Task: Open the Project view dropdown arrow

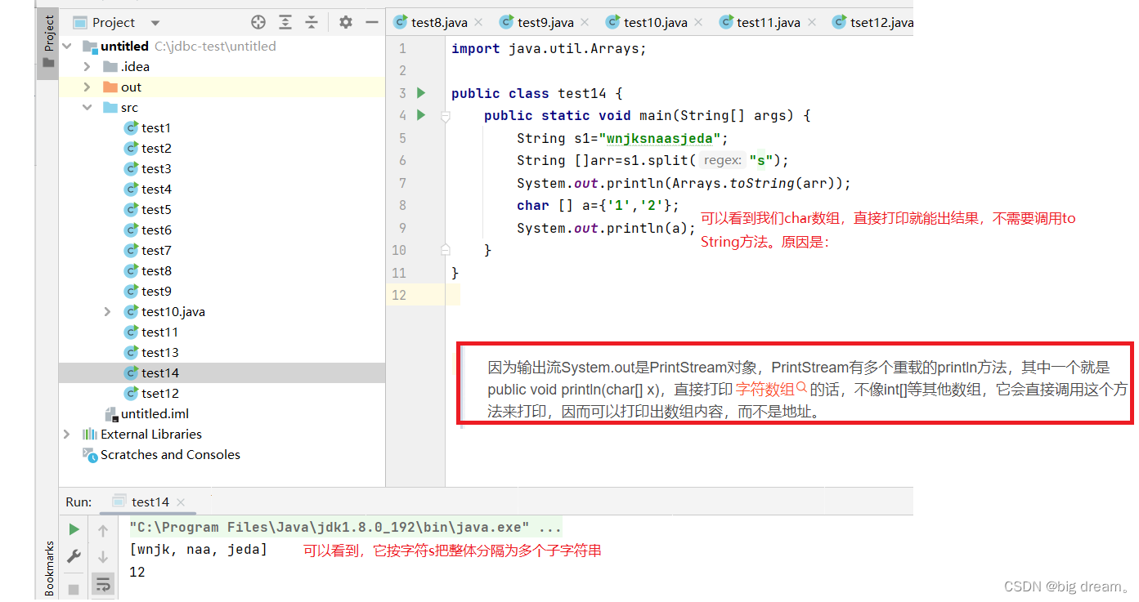Action: (155, 23)
